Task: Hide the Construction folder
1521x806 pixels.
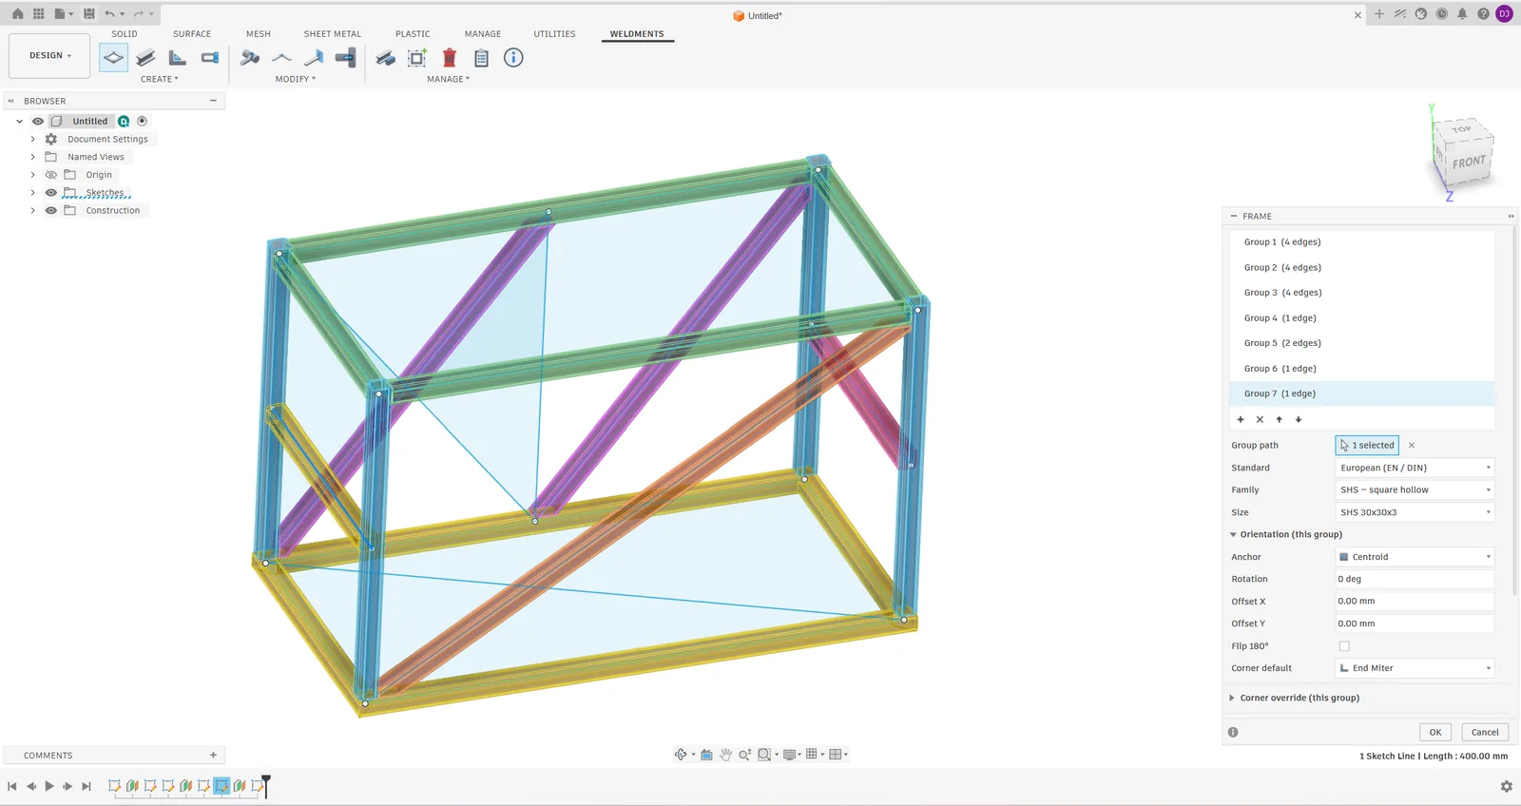Action: (x=51, y=211)
